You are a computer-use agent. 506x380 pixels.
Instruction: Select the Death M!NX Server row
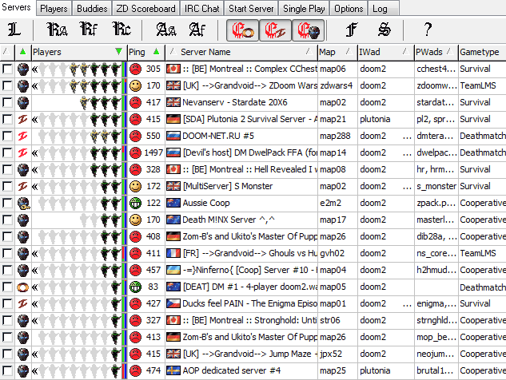[240, 220]
